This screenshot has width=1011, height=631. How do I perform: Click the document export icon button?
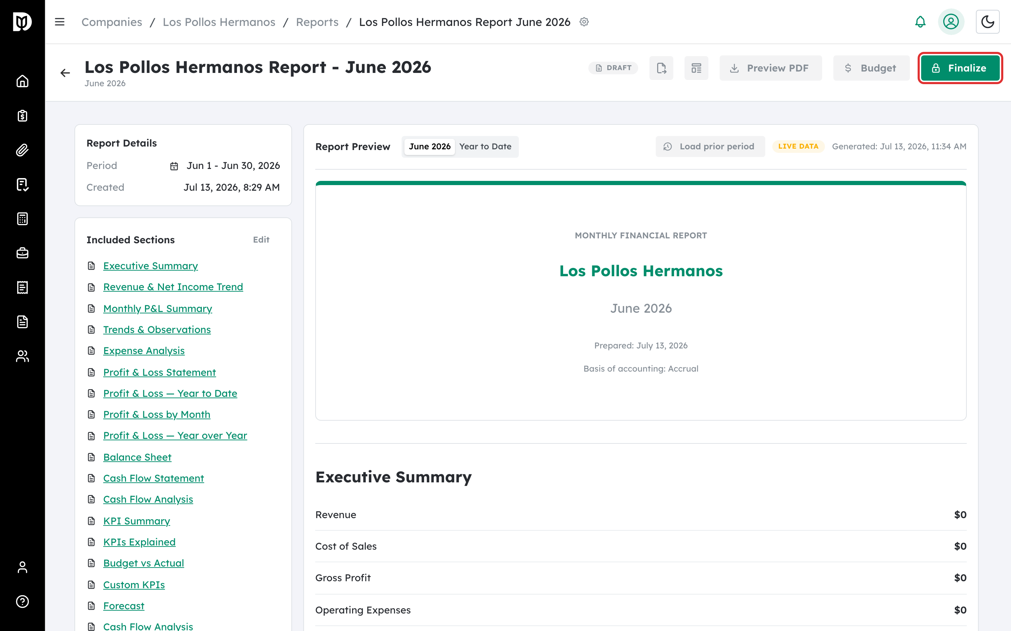point(661,68)
